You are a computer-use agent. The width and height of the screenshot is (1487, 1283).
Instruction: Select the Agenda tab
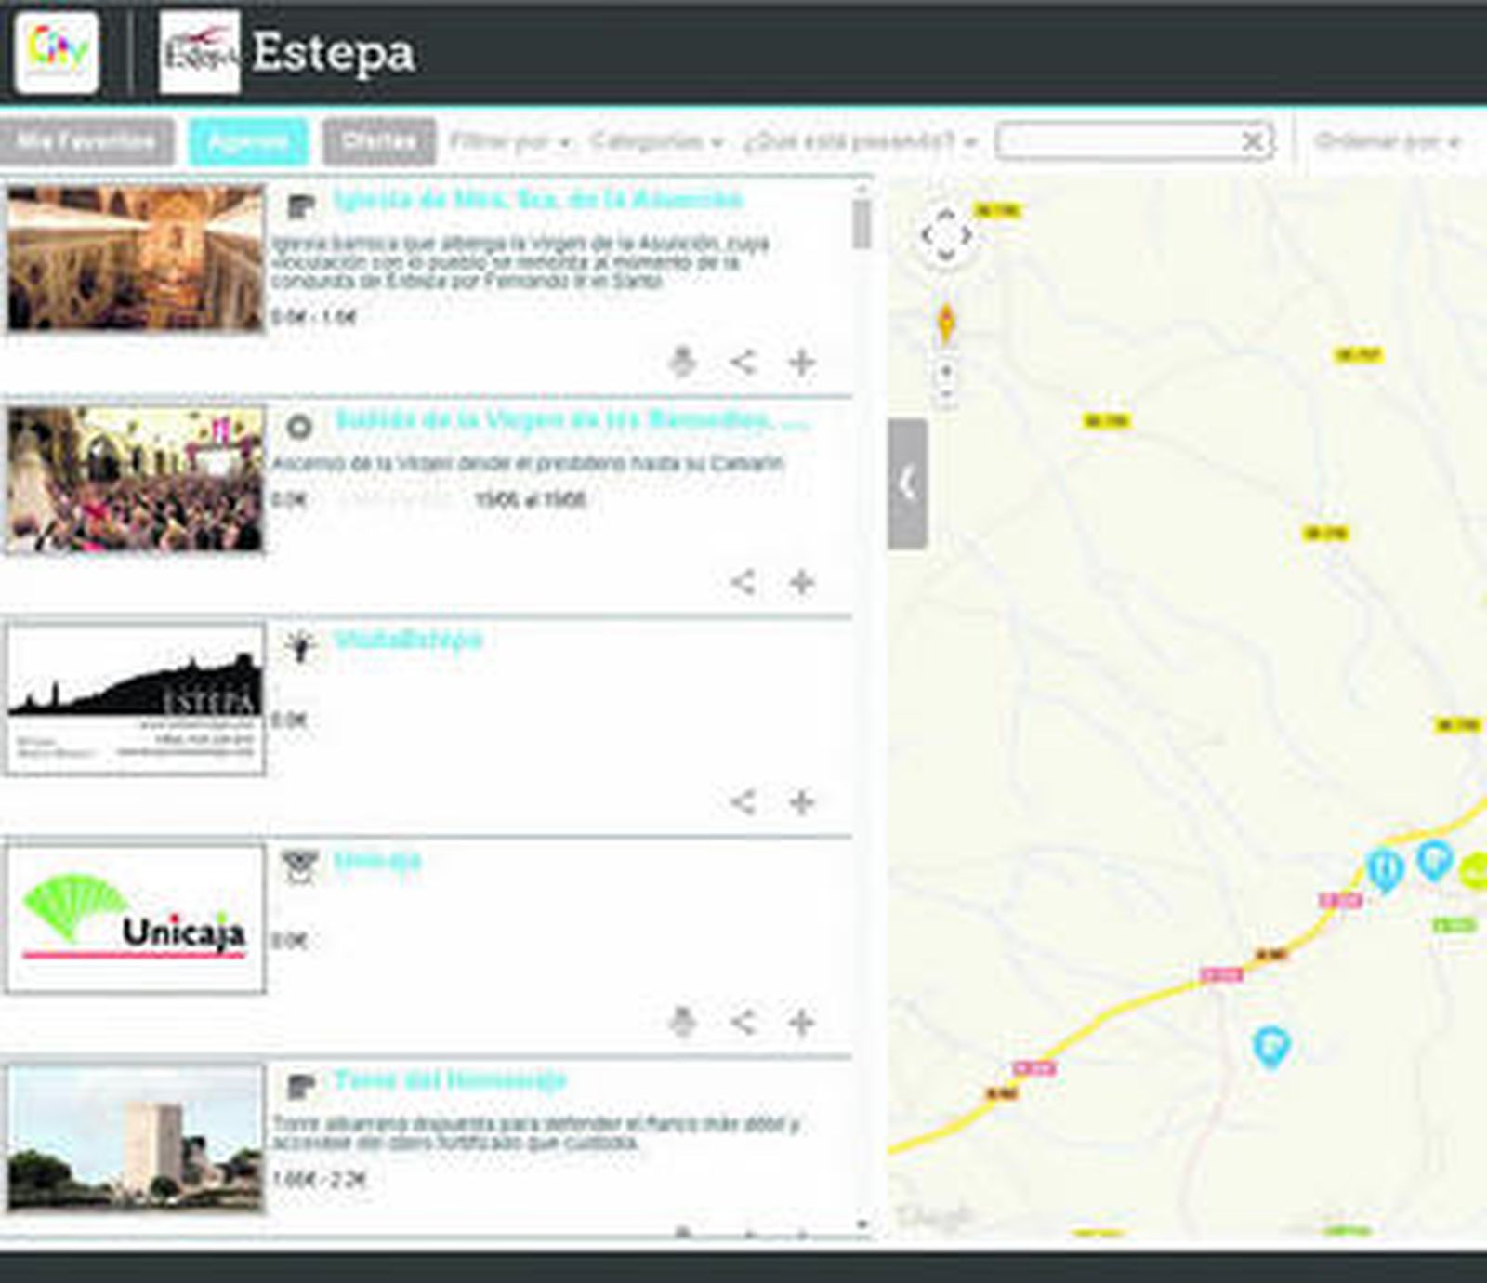coord(248,142)
